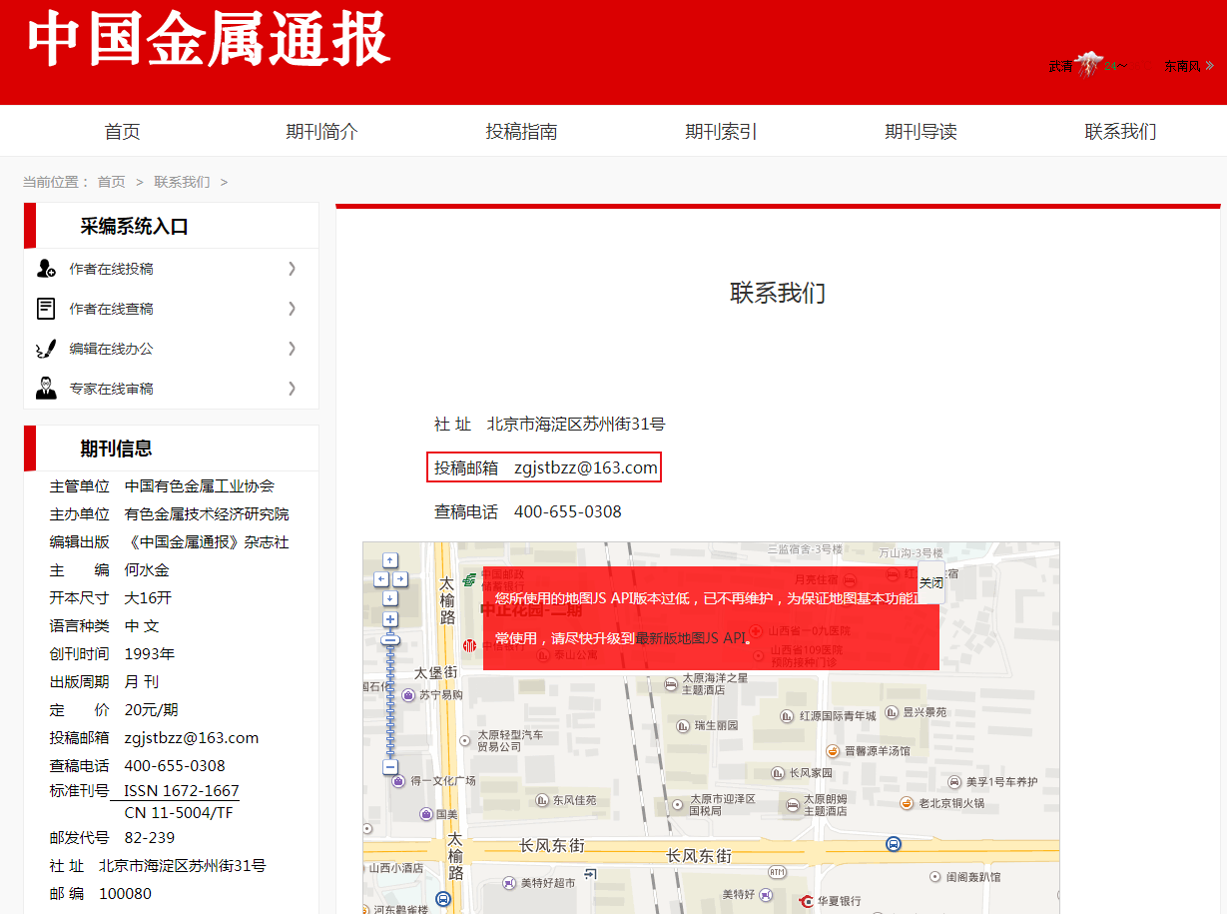Open 编辑在线办公 link
Screen dimensions: 1227x914
(x=111, y=349)
